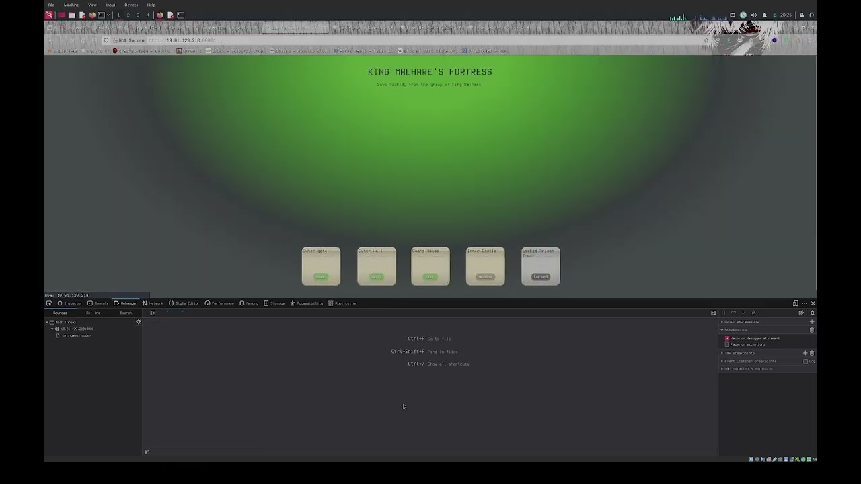861x484 pixels.
Task: Collapse the Breakpoints section
Action: pyautogui.click(x=722, y=330)
